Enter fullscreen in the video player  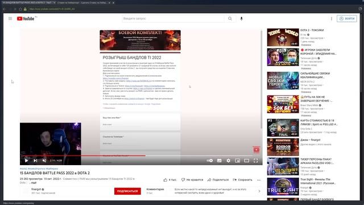coord(255,161)
